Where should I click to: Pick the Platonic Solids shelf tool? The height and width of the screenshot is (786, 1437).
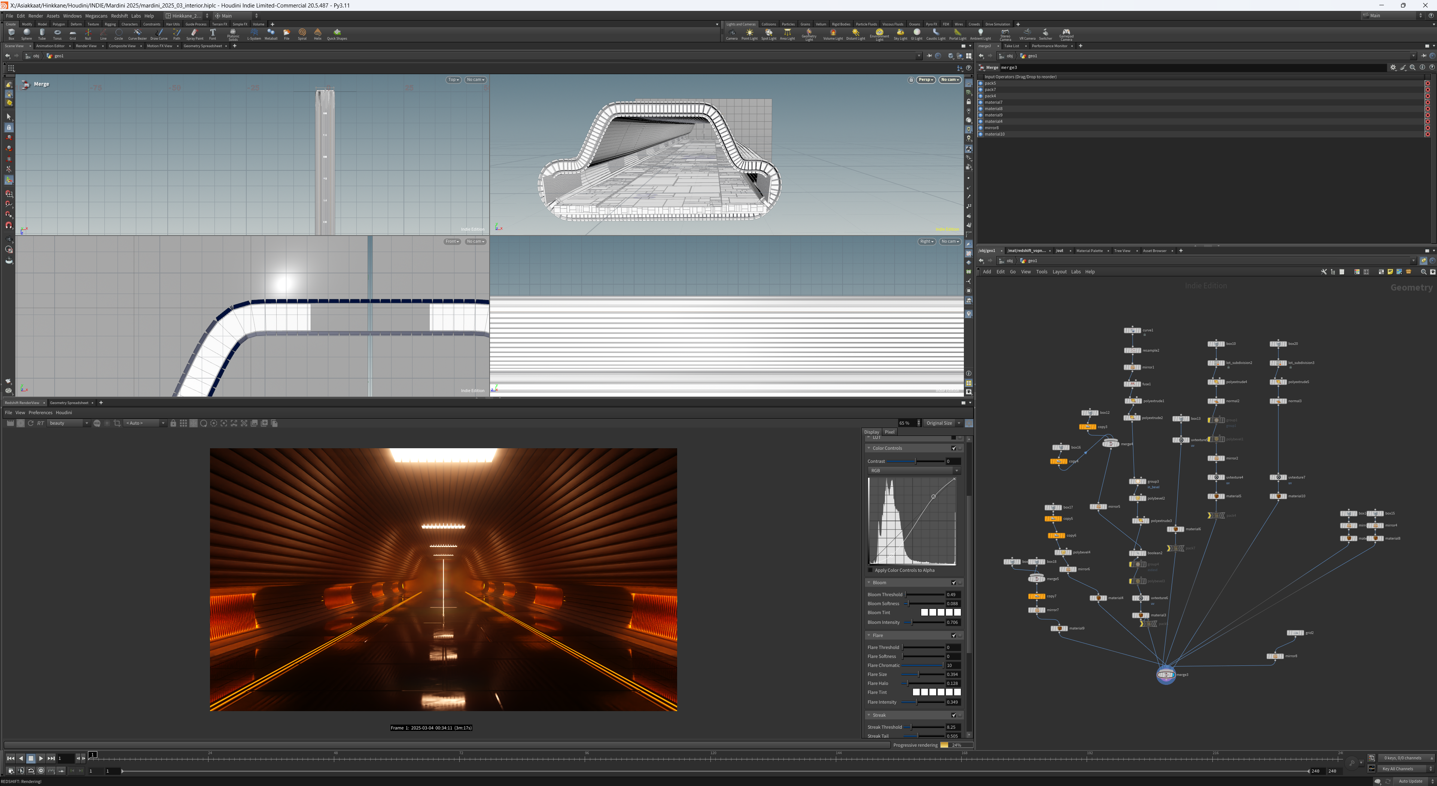click(233, 34)
